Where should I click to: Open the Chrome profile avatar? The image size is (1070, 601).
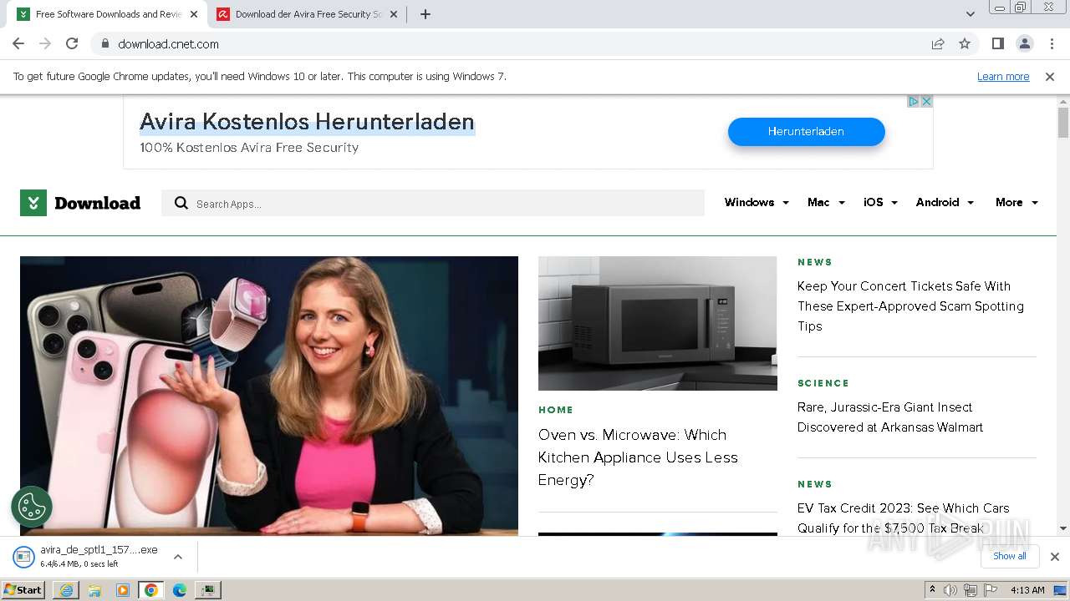(1024, 43)
